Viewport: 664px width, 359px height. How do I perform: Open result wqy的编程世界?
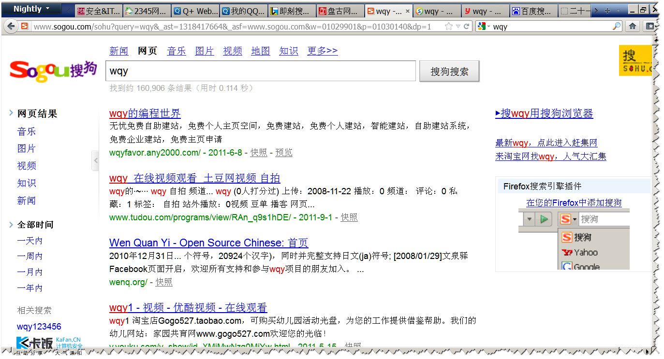pyautogui.click(x=145, y=114)
